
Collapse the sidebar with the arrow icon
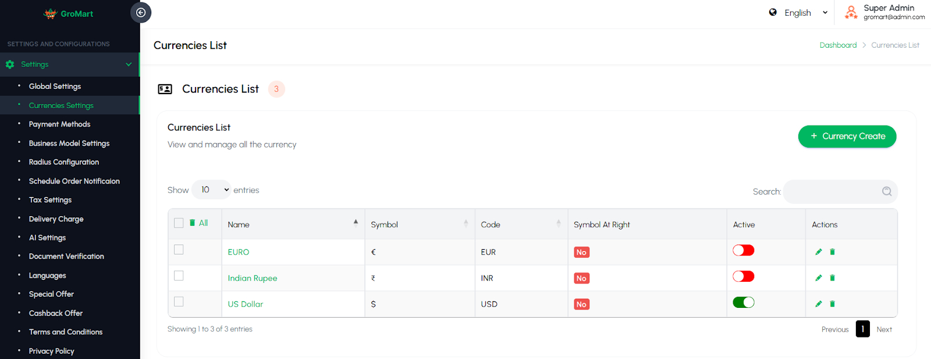coord(141,13)
